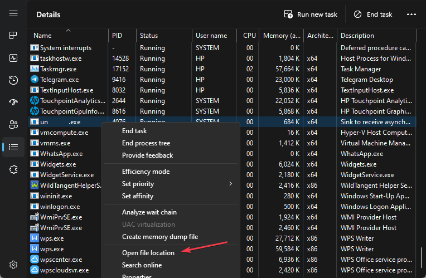Select the TextInputHost.exe process name
This screenshot has height=278, width=426.
pos(66,90)
